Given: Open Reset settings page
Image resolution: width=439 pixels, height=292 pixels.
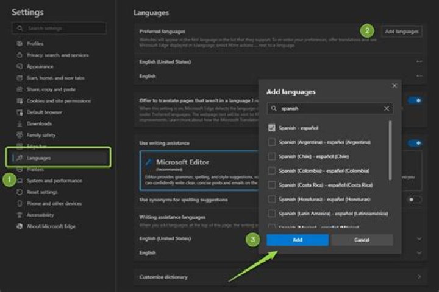Looking at the screenshot, I should pos(42,192).
